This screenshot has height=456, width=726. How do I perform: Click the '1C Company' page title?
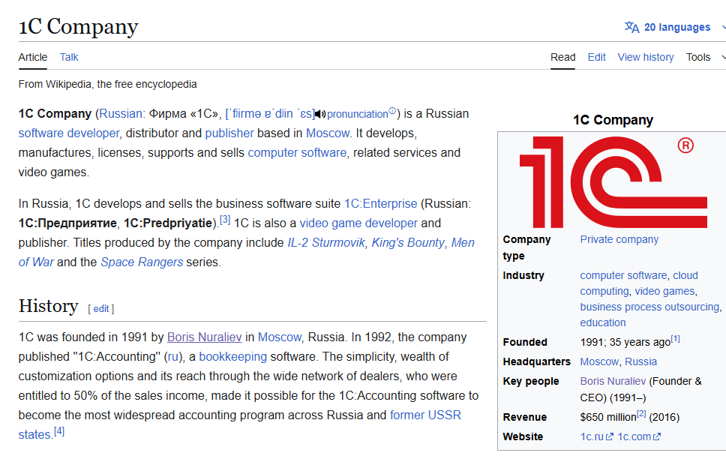tap(78, 26)
